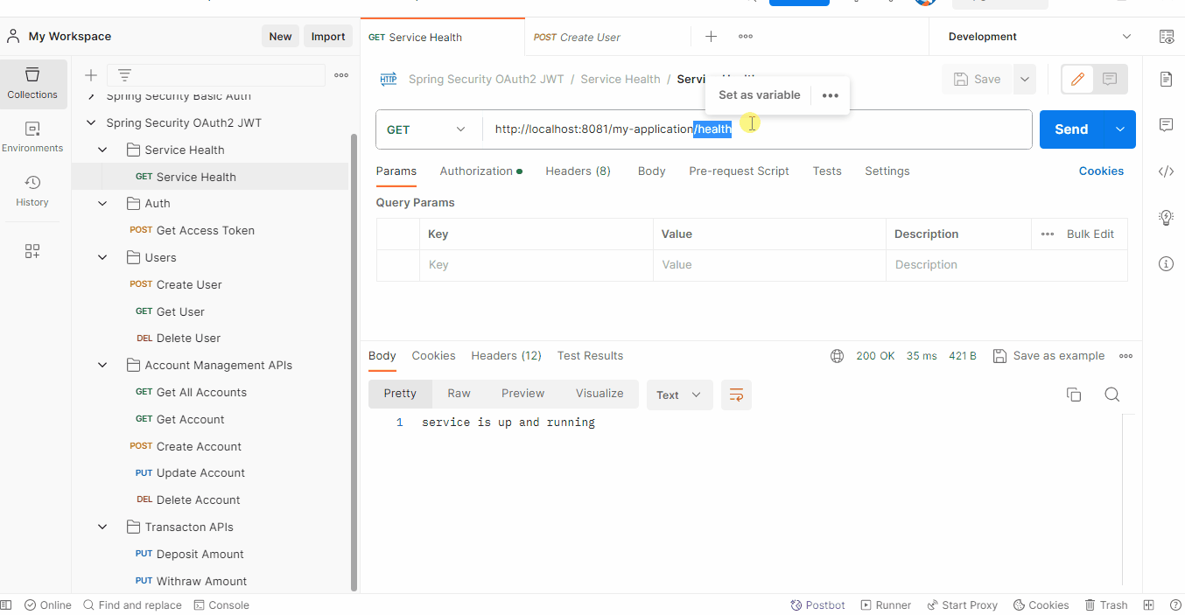This screenshot has height=615, width=1185.
Task: Search the response with the magnifier icon
Action: (x=1112, y=395)
